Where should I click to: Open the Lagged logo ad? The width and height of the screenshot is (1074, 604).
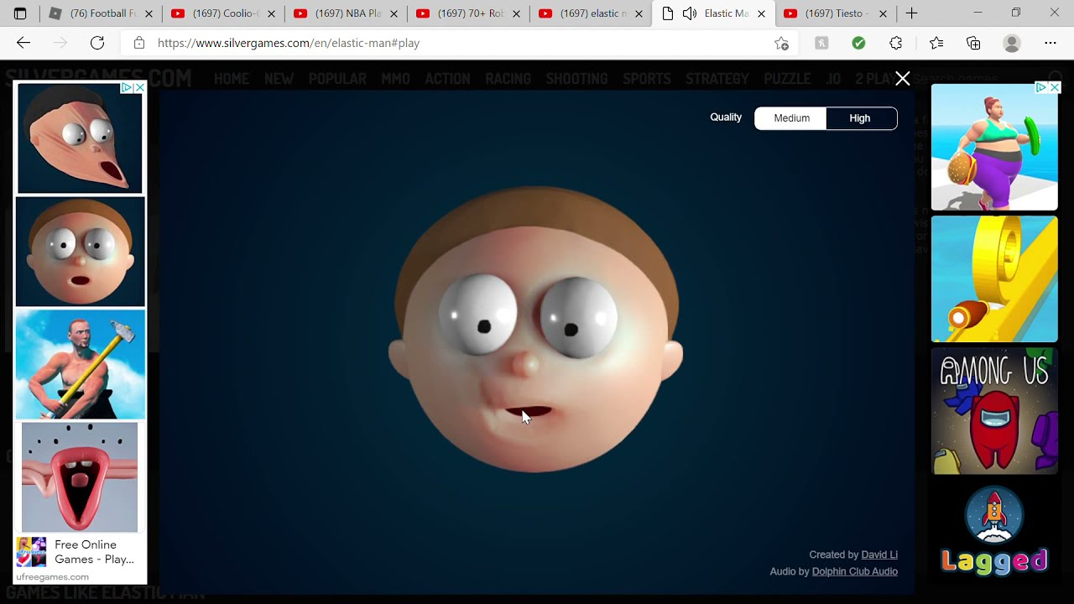tap(994, 532)
